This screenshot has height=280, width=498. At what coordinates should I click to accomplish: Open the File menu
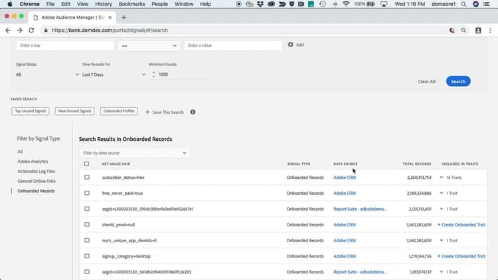click(x=50, y=4)
